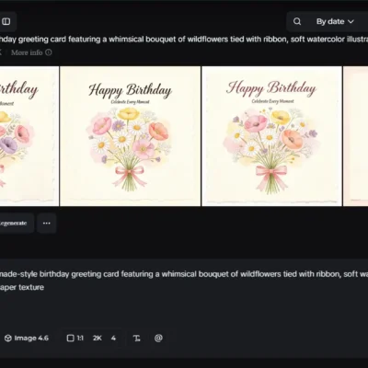Image resolution: width=368 pixels, height=368 pixels.
Task: Change the 2K resolution setting
Action: (x=98, y=338)
